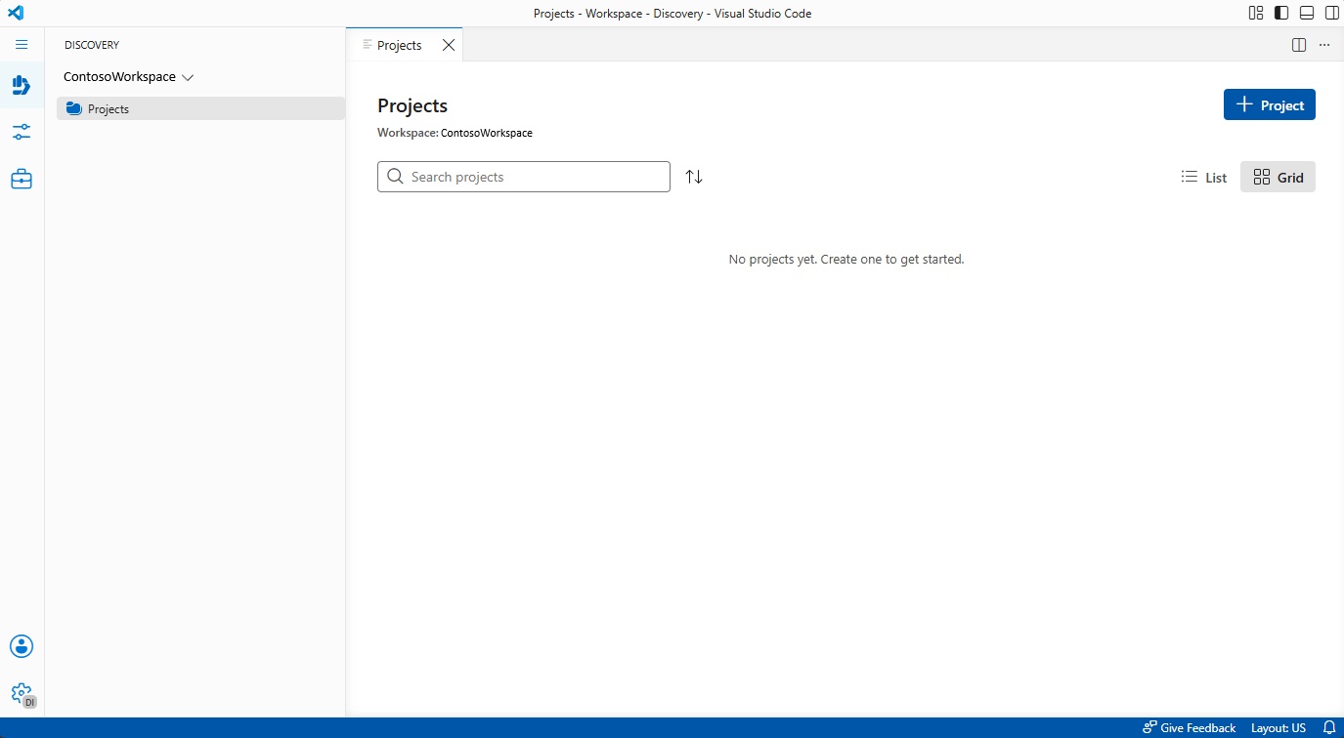Open the Accounts menu icon
This screenshot has width=1344, height=738.
point(22,646)
